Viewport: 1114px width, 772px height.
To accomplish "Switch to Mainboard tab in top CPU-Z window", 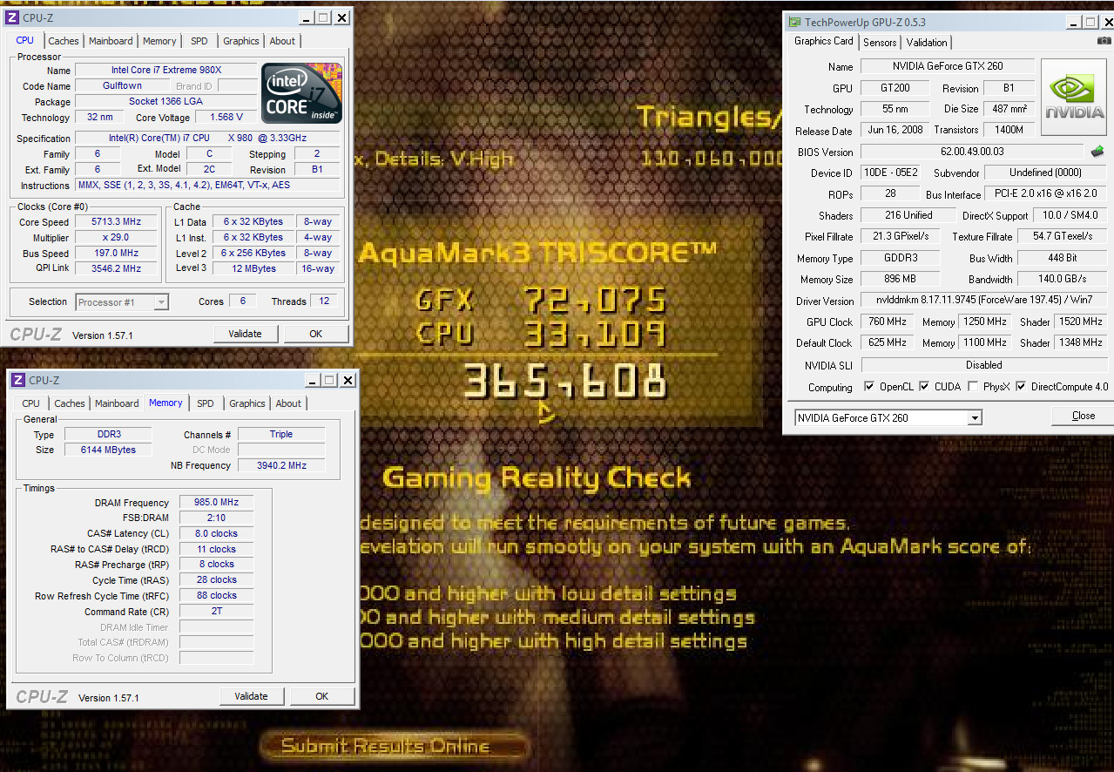I will pos(111,41).
